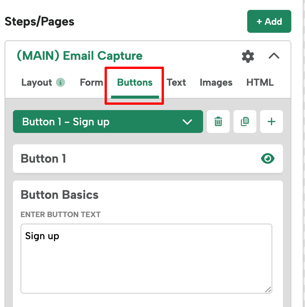Switch to the Form tab

click(91, 82)
